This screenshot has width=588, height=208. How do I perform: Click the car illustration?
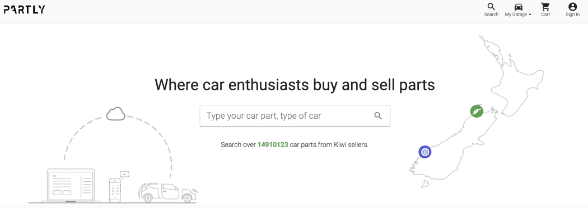(x=167, y=192)
